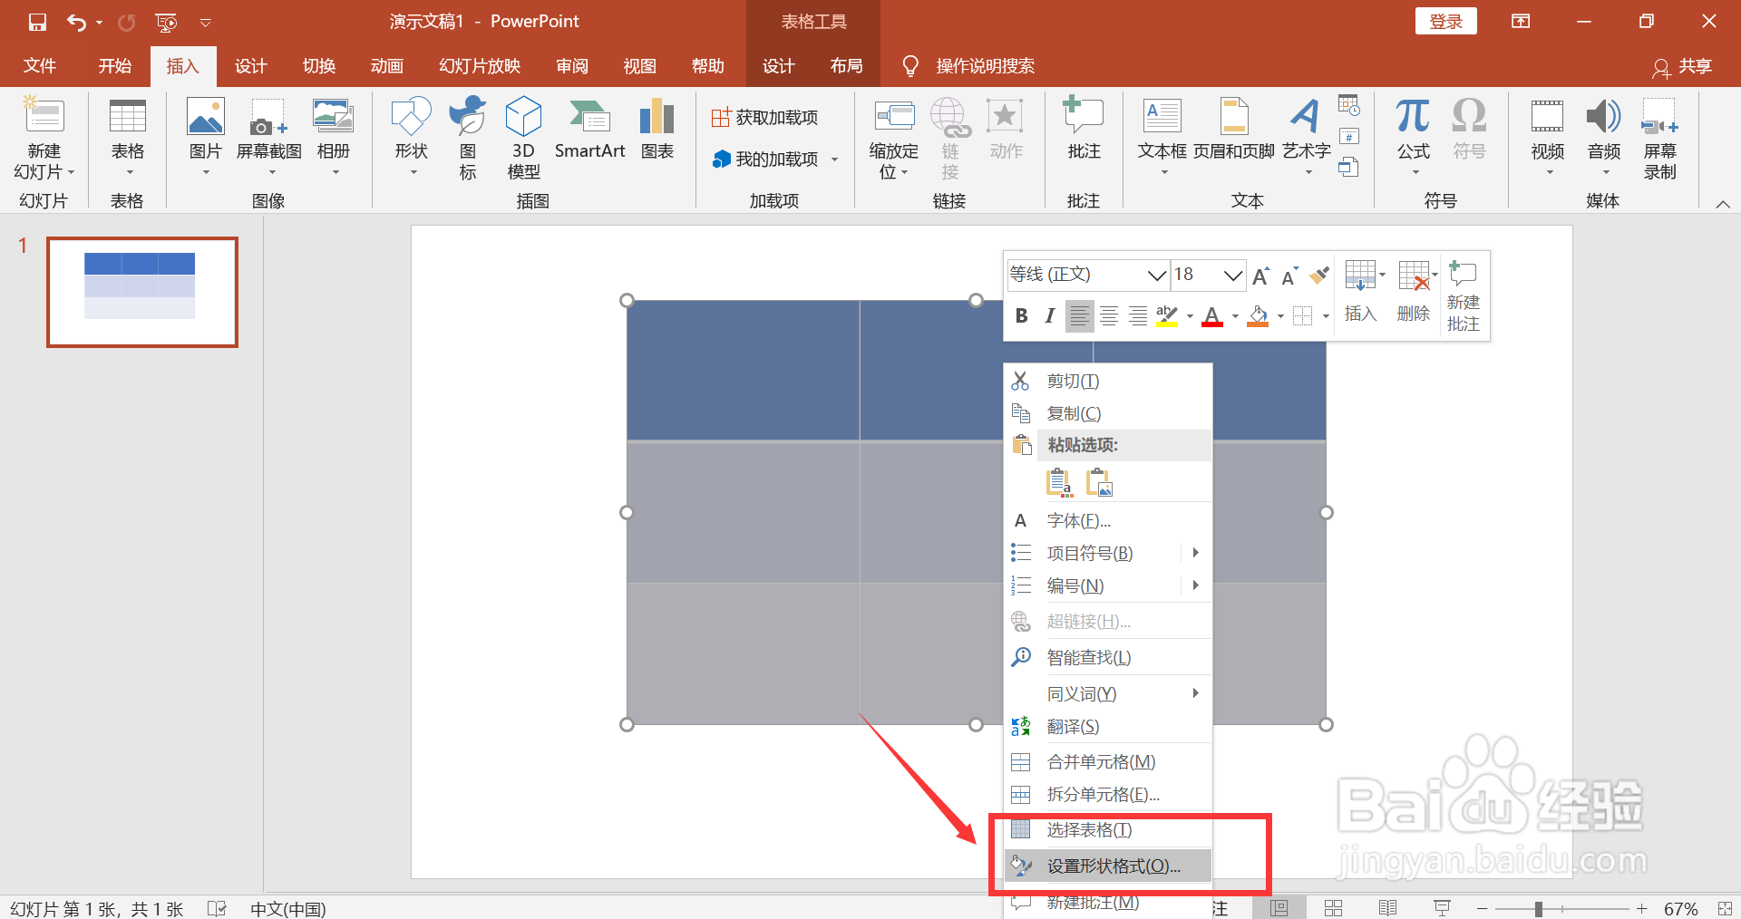Image resolution: width=1741 pixels, height=919 pixels.
Task: Insert a chart with 图表
Action: [x=657, y=129]
